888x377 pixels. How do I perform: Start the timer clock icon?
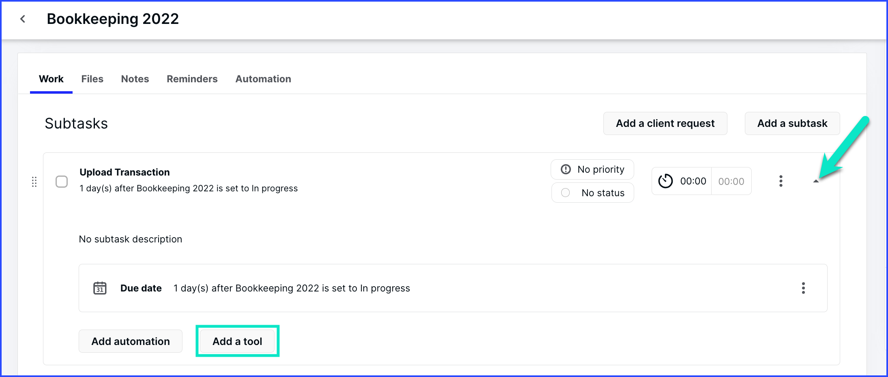(x=665, y=181)
